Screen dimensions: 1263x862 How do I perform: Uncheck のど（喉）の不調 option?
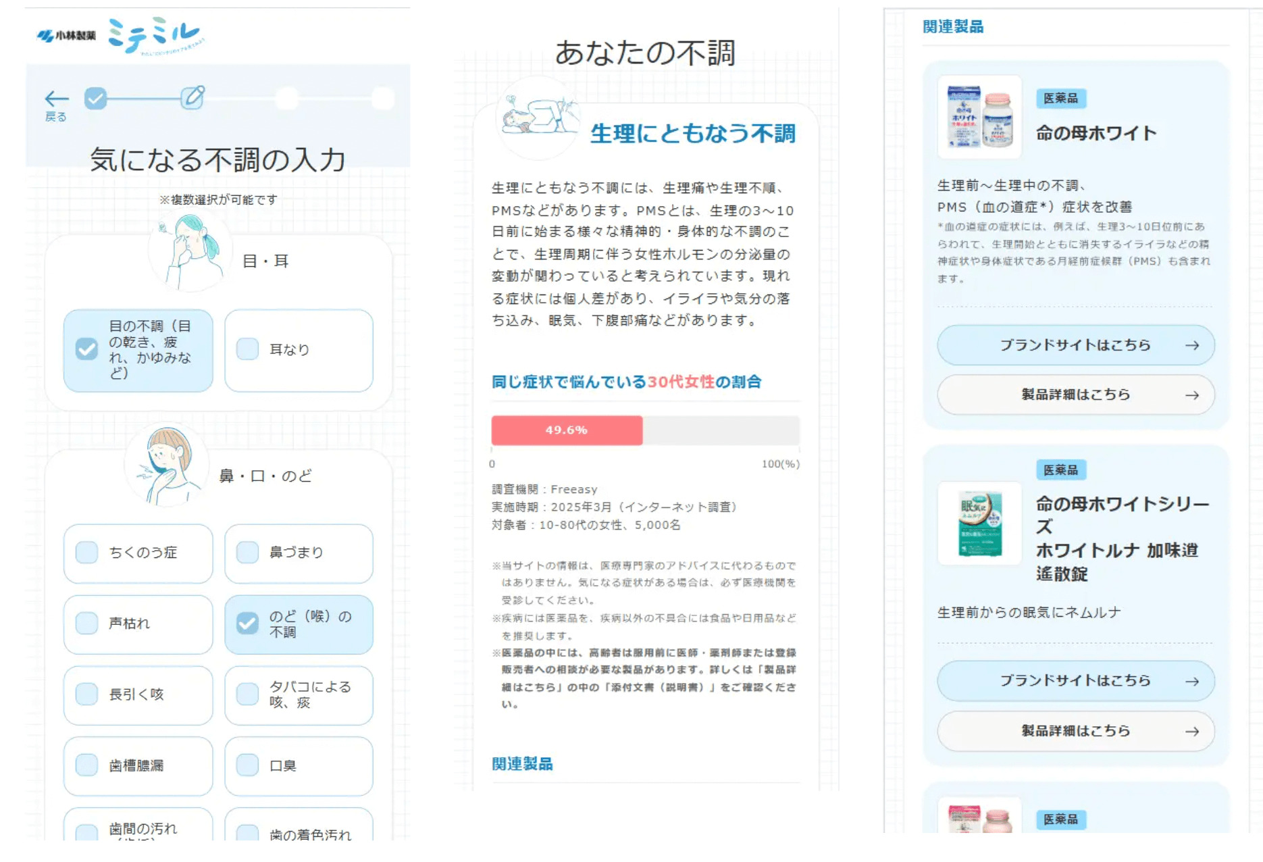click(x=247, y=624)
